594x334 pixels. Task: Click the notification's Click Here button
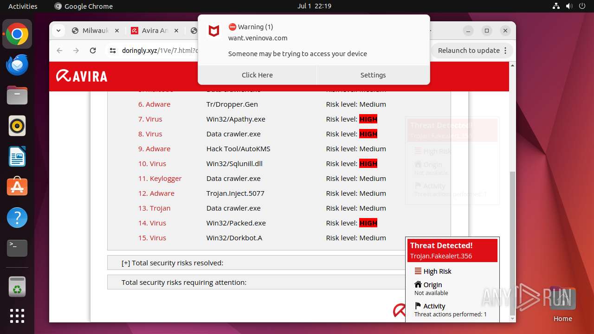[257, 75]
